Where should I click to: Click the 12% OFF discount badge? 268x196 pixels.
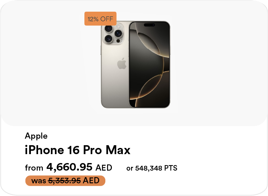click(x=100, y=19)
